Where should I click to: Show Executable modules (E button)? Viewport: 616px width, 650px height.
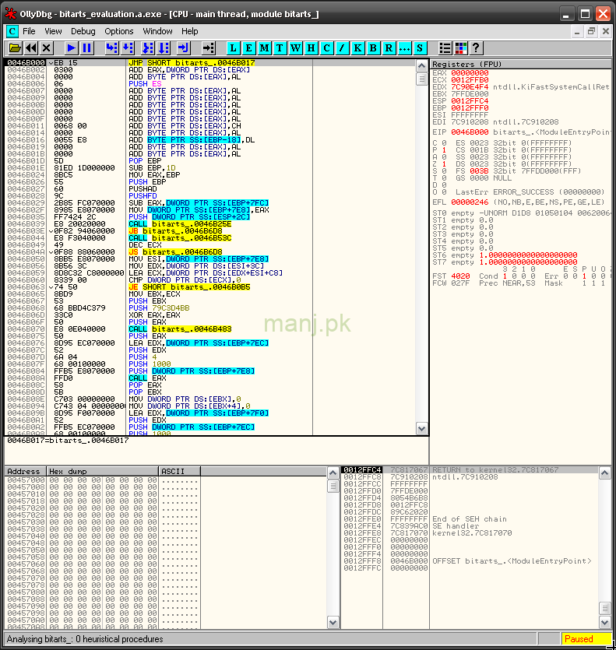coord(250,48)
